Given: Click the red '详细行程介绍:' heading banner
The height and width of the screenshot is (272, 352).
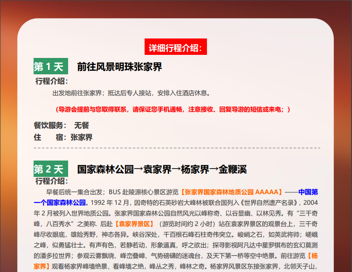Looking at the screenshot, I should point(176,47).
